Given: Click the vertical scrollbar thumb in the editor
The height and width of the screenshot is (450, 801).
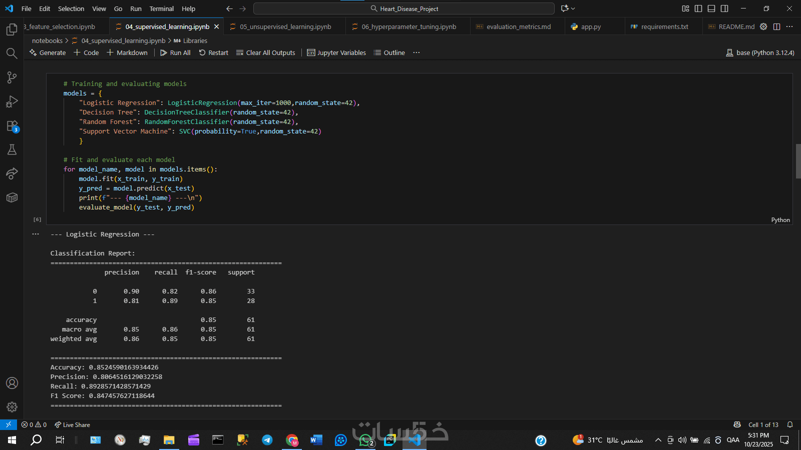Looking at the screenshot, I should tap(798, 161).
